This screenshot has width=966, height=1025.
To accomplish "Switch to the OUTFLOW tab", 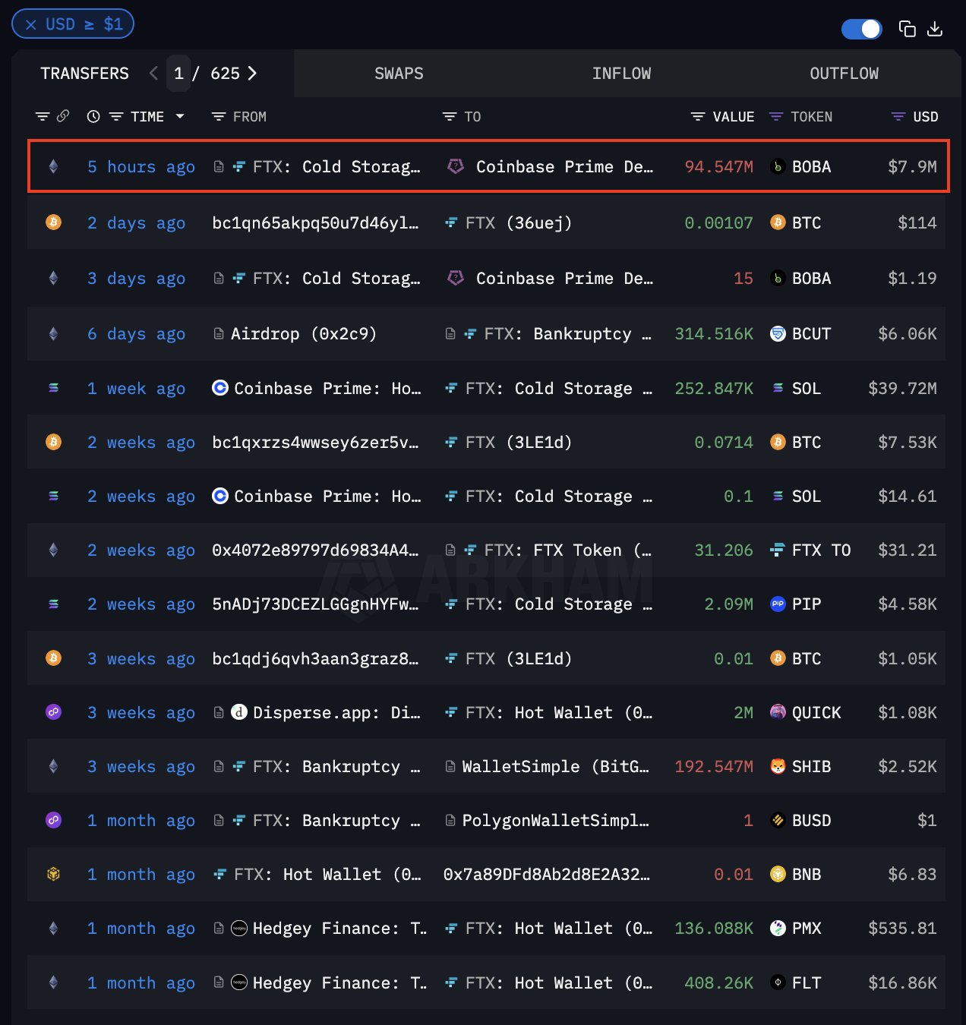I will (844, 74).
